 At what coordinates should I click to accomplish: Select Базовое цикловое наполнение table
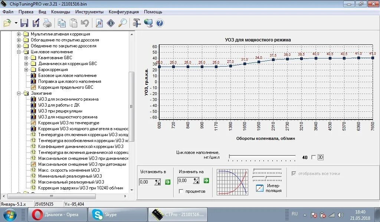[68, 75]
